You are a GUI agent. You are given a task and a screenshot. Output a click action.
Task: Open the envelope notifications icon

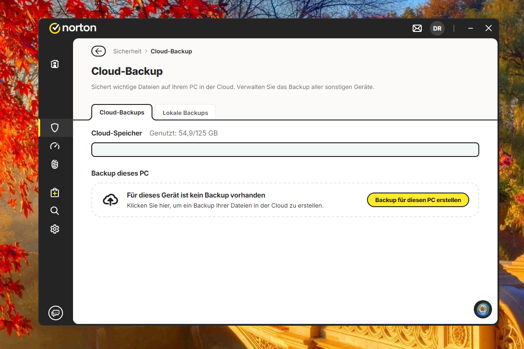pos(417,28)
